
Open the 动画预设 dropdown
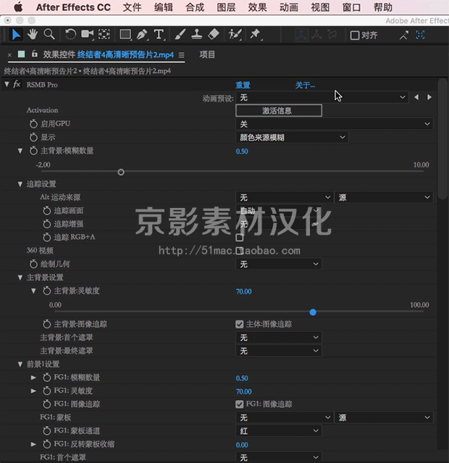tap(322, 97)
